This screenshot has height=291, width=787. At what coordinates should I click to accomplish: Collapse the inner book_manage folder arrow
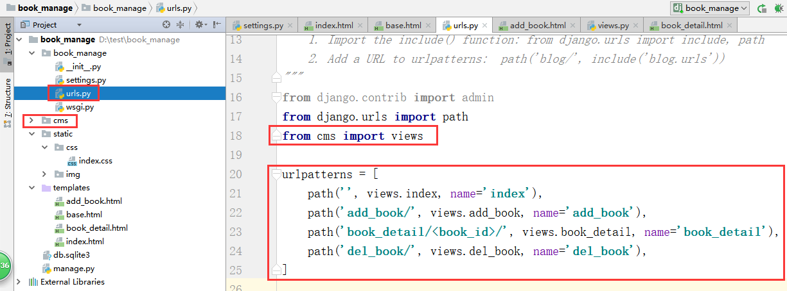[x=31, y=53]
